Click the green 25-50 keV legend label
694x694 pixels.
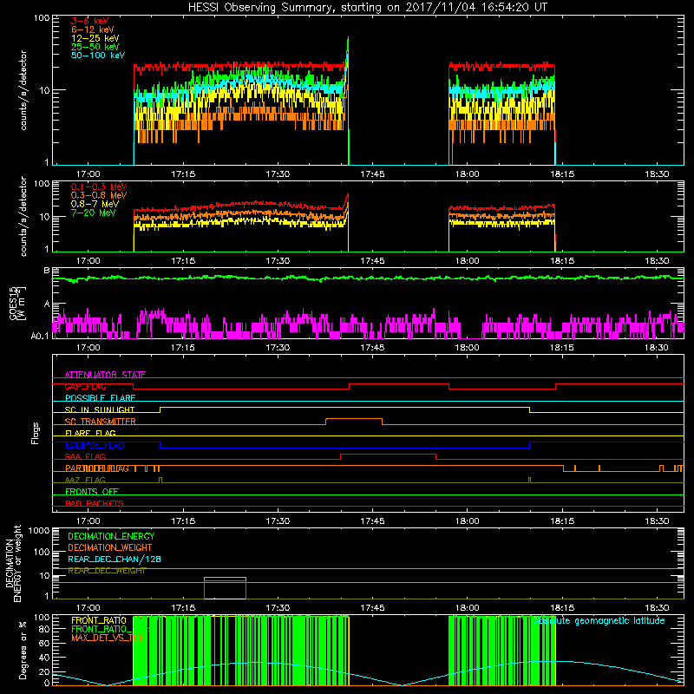click(x=95, y=47)
